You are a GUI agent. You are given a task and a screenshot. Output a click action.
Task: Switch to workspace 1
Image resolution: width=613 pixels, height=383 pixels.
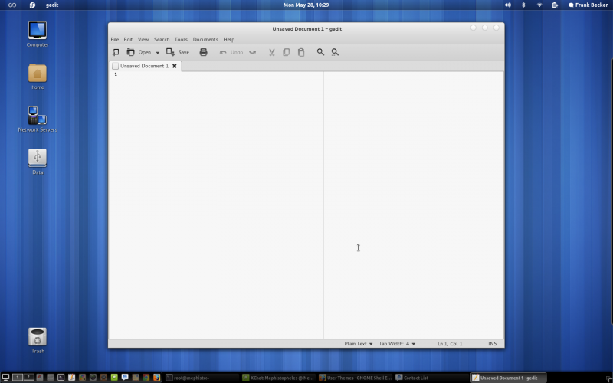[17, 377]
